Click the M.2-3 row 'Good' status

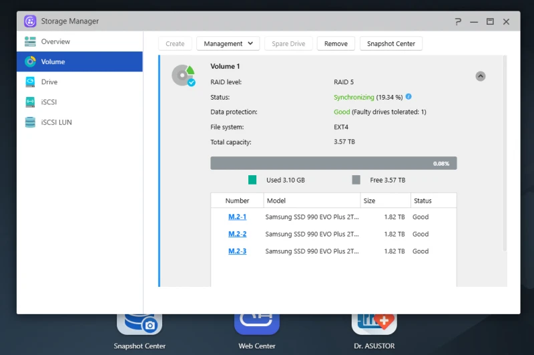pyautogui.click(x=421, y=251)
